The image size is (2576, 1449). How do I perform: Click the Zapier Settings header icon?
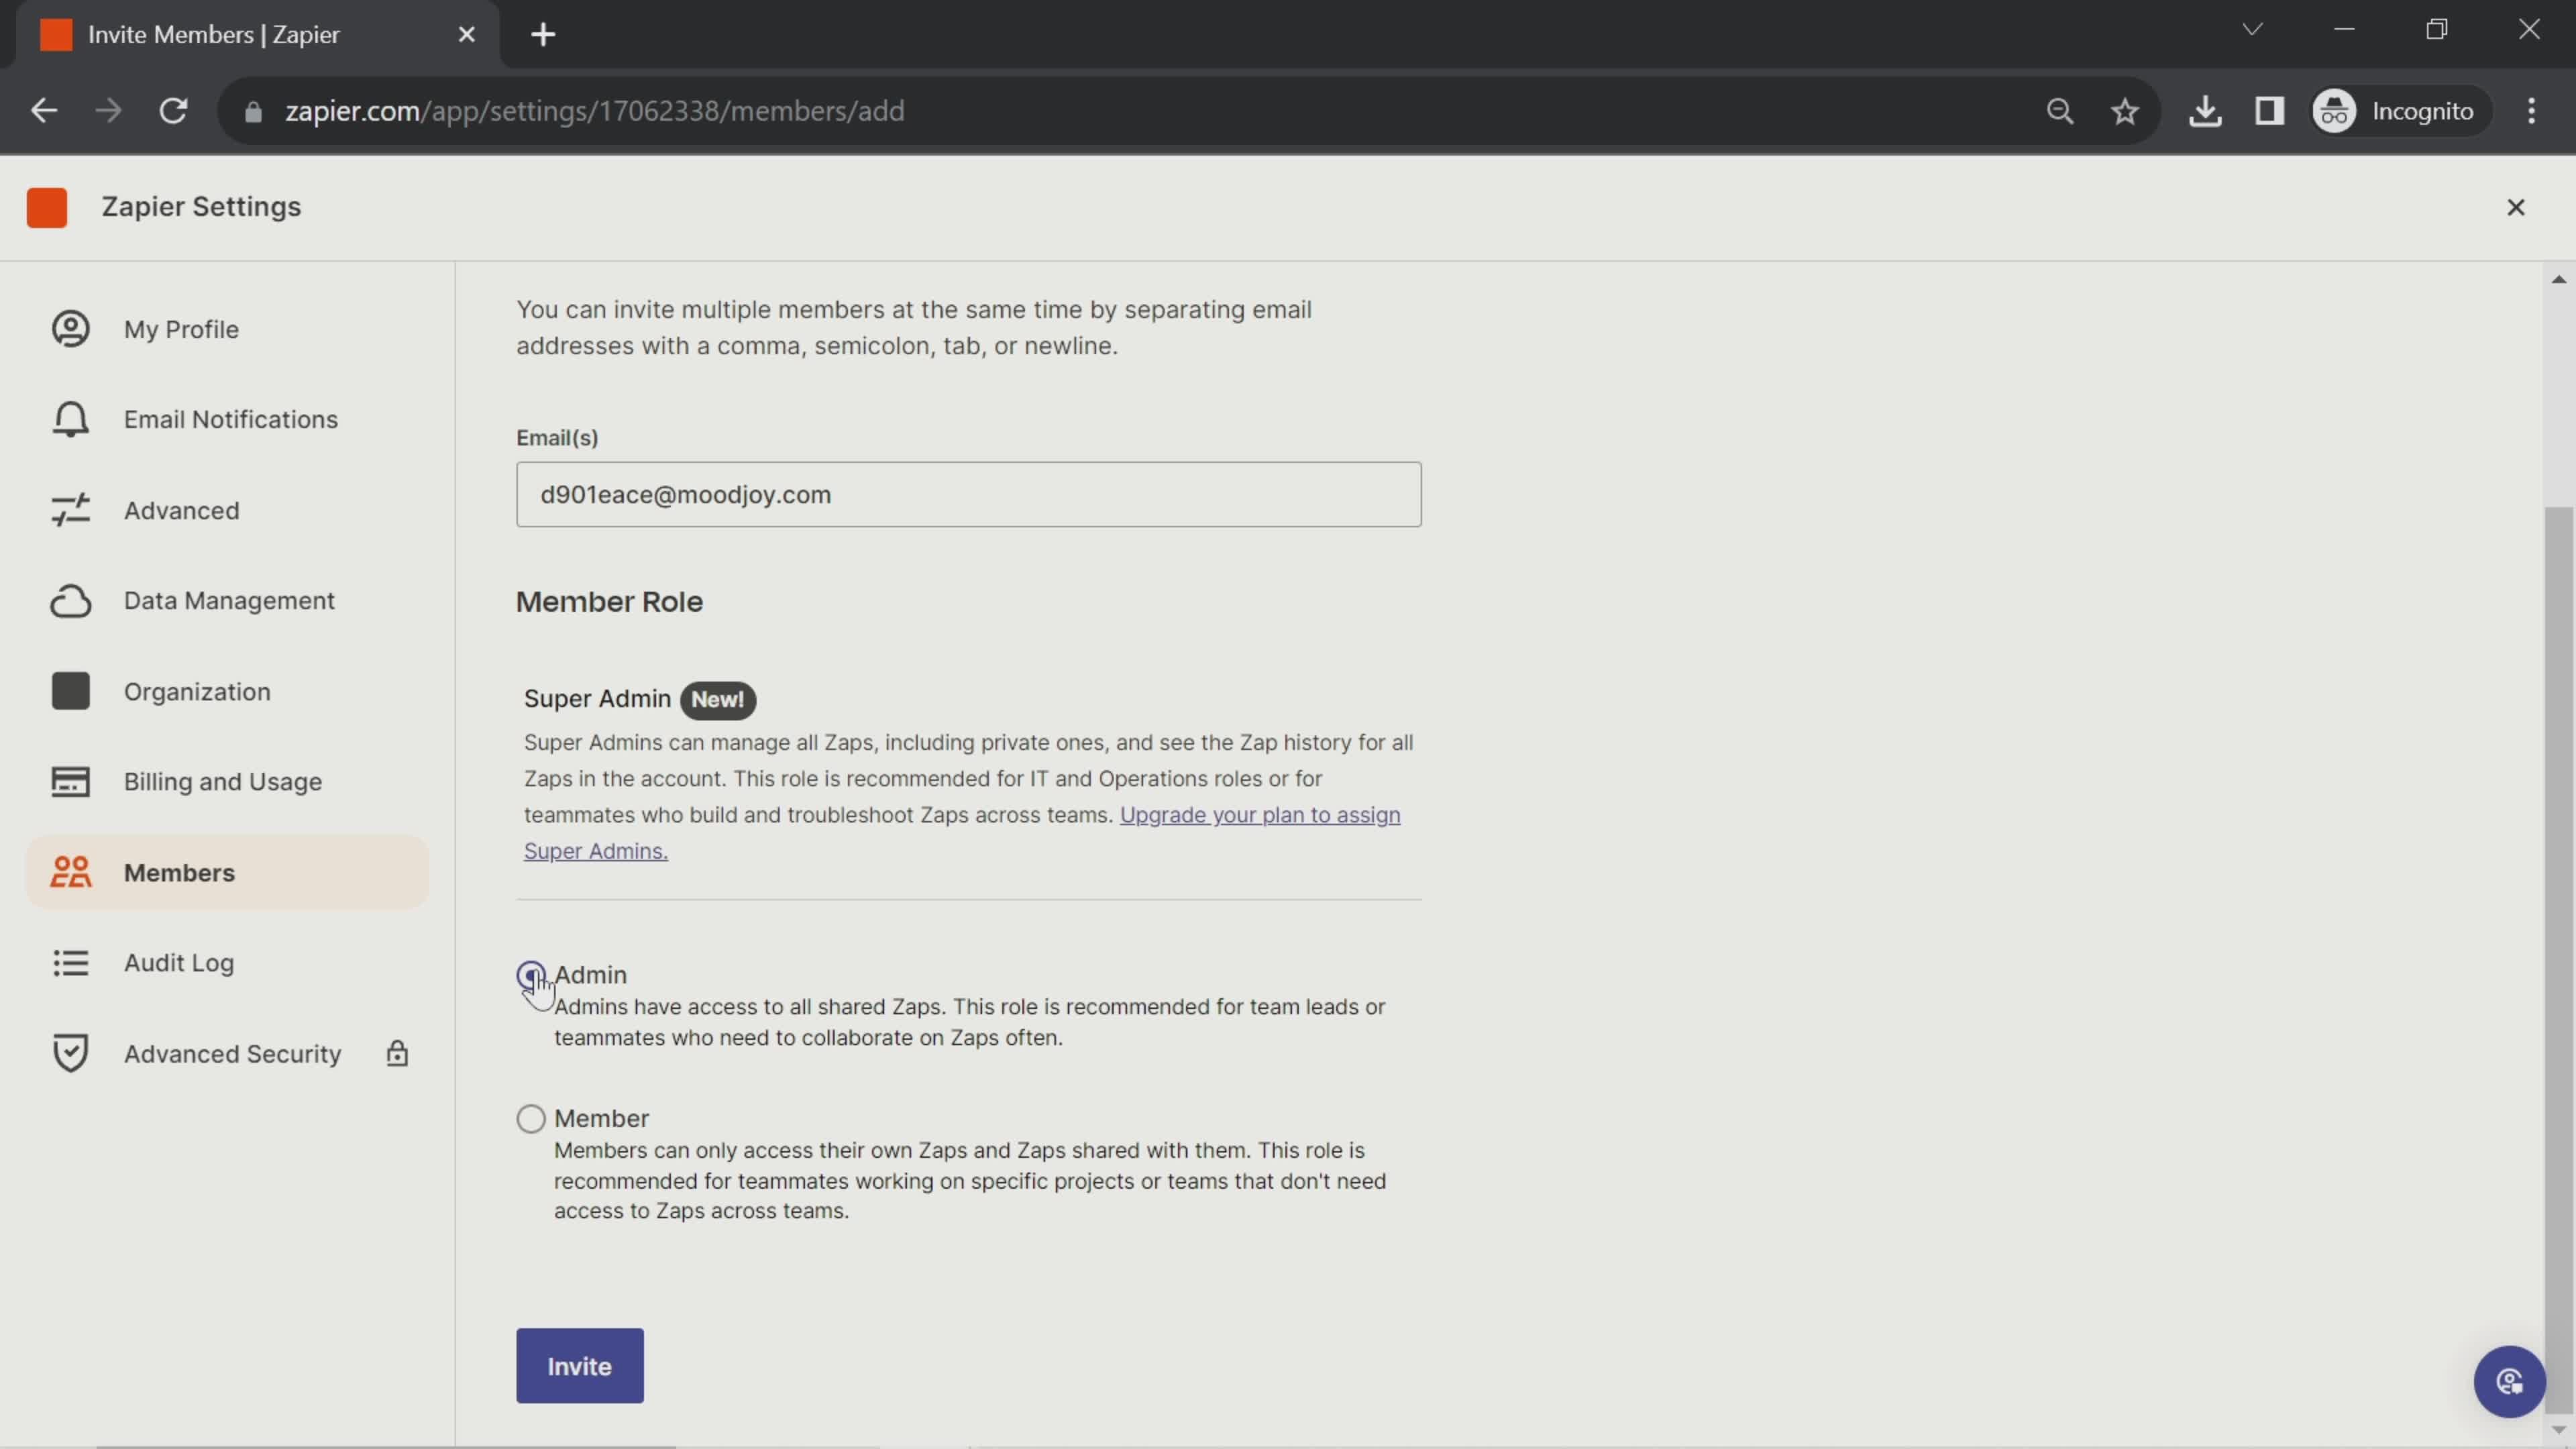click(46, 207)
